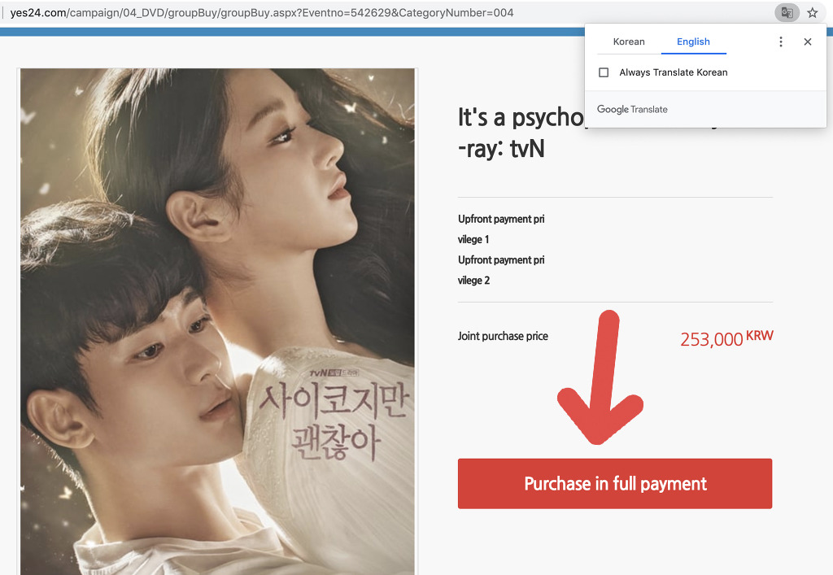This screenshot has width=833, height=575.
Task: Enable the Always Translate Korean checkbox
Action: coord(604,72)
